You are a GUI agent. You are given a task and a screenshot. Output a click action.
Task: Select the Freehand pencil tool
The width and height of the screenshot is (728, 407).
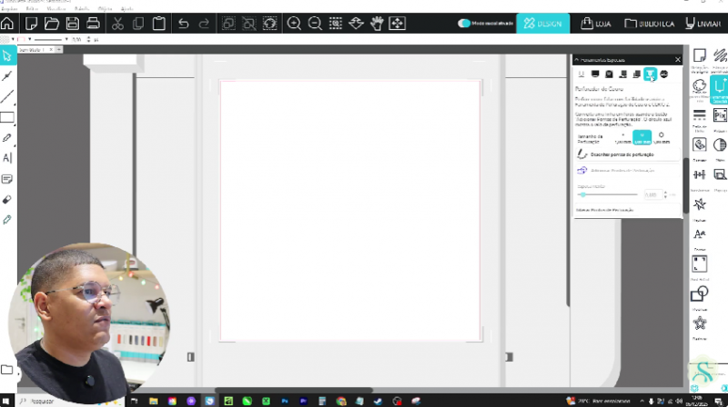point(7,138)
